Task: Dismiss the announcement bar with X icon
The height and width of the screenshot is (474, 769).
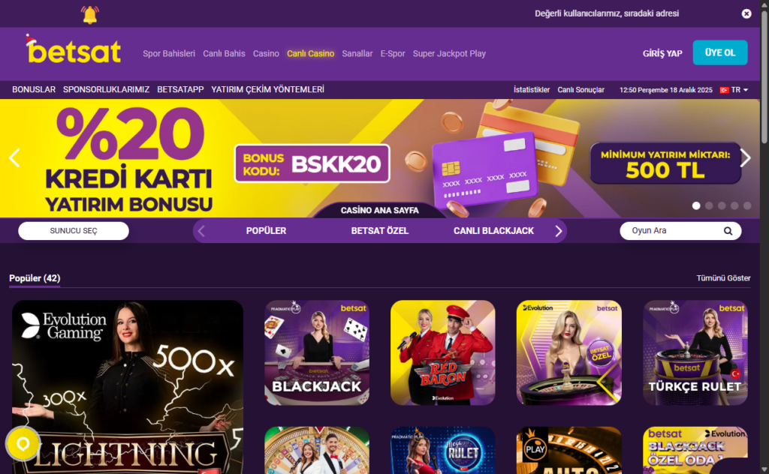Action: [x=746, y=13]
